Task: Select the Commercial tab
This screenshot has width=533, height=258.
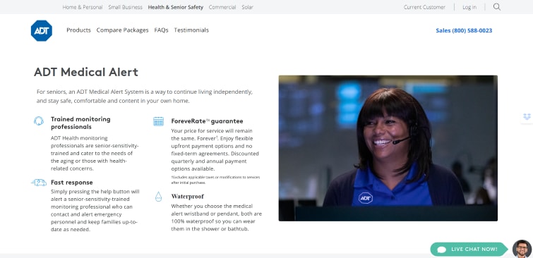Action: (x=222, y=7)
